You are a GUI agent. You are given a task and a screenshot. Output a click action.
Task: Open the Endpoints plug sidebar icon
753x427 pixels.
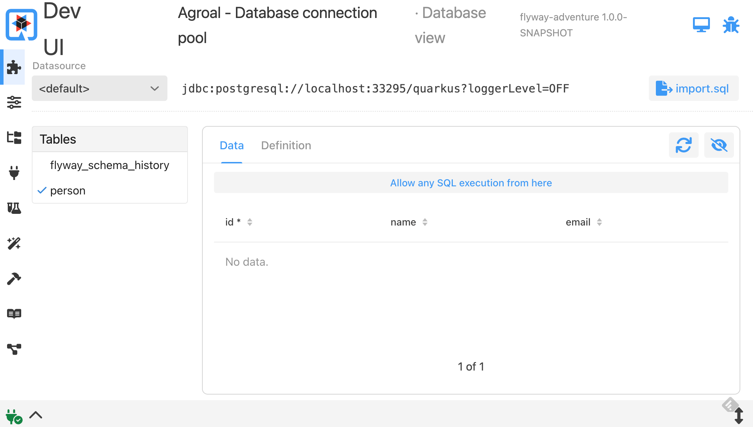point(14,173)
